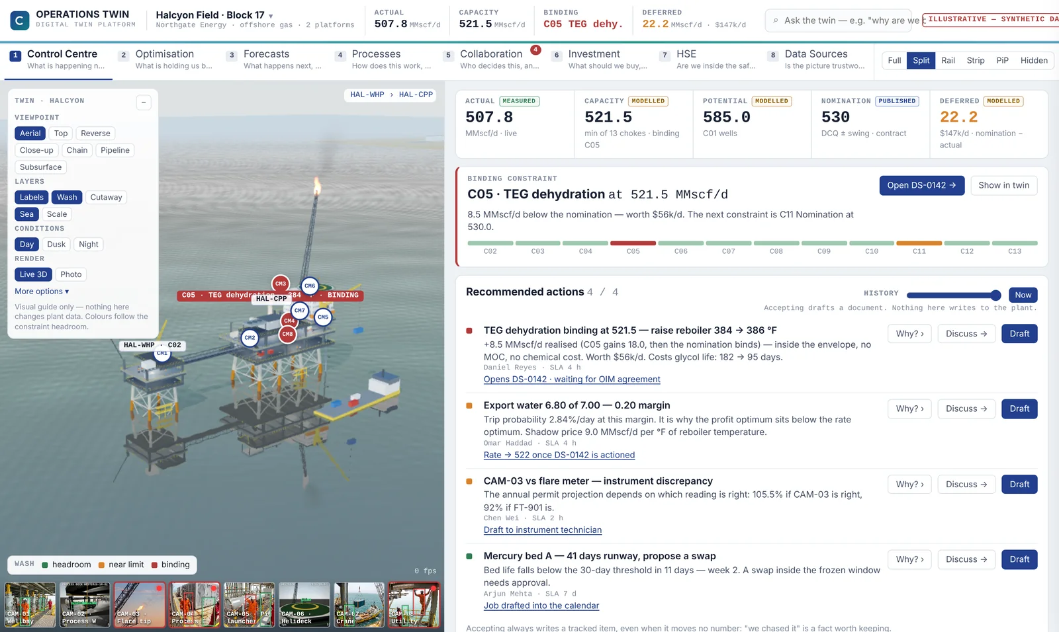This screenshot has width=1059, height=632.
Task: Expand Why? for Mercury bed A action
Action: 909,559
